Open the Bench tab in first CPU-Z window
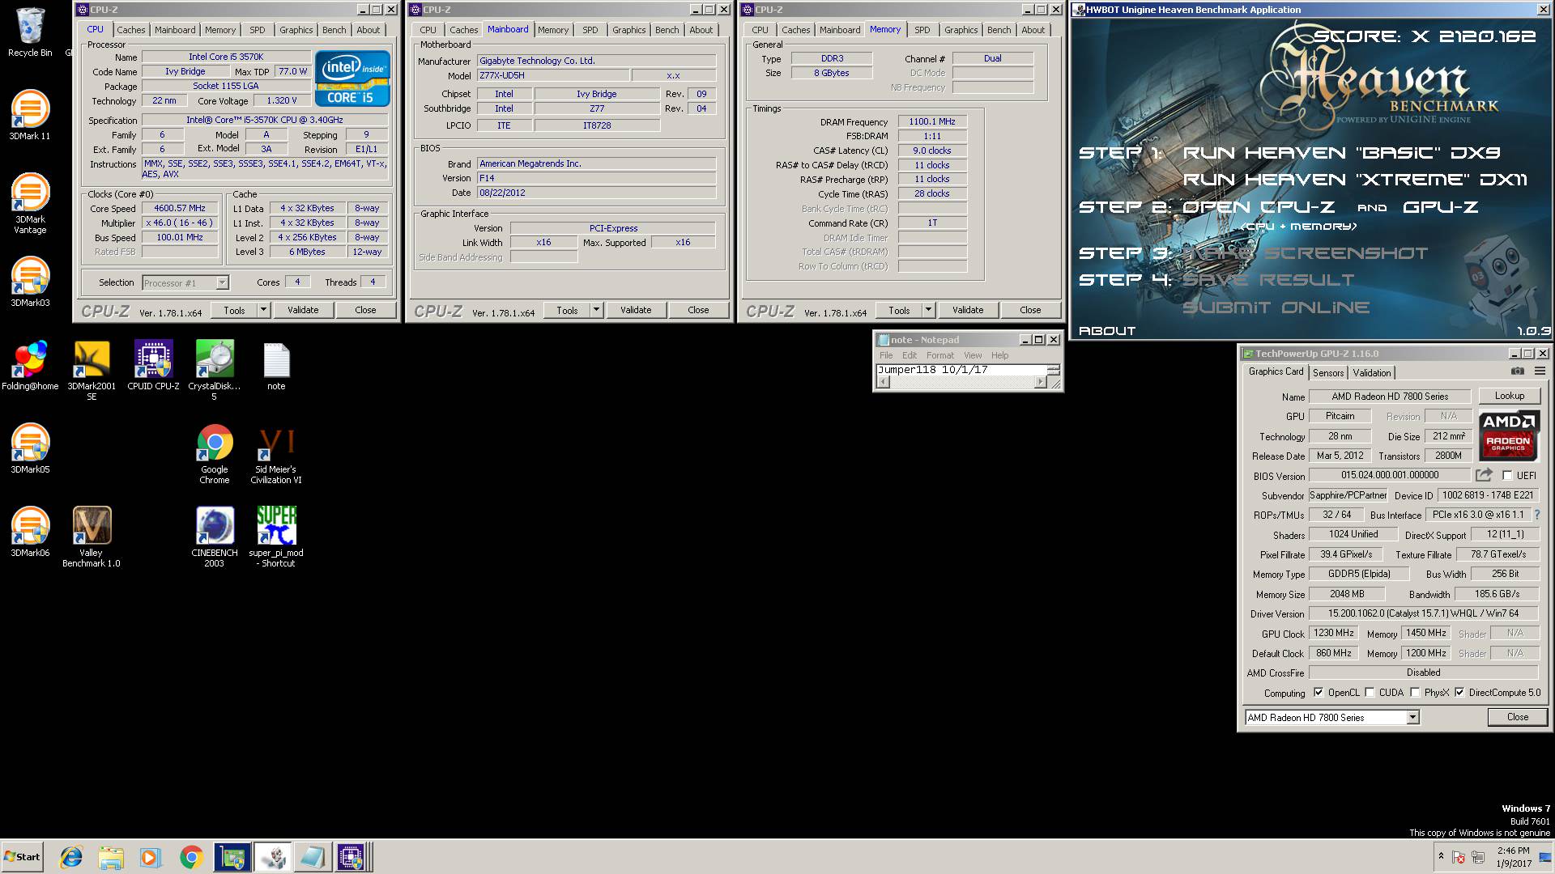Image resolution: width=1555 pixels, height=874 pixels. click(x=334, y=30)
